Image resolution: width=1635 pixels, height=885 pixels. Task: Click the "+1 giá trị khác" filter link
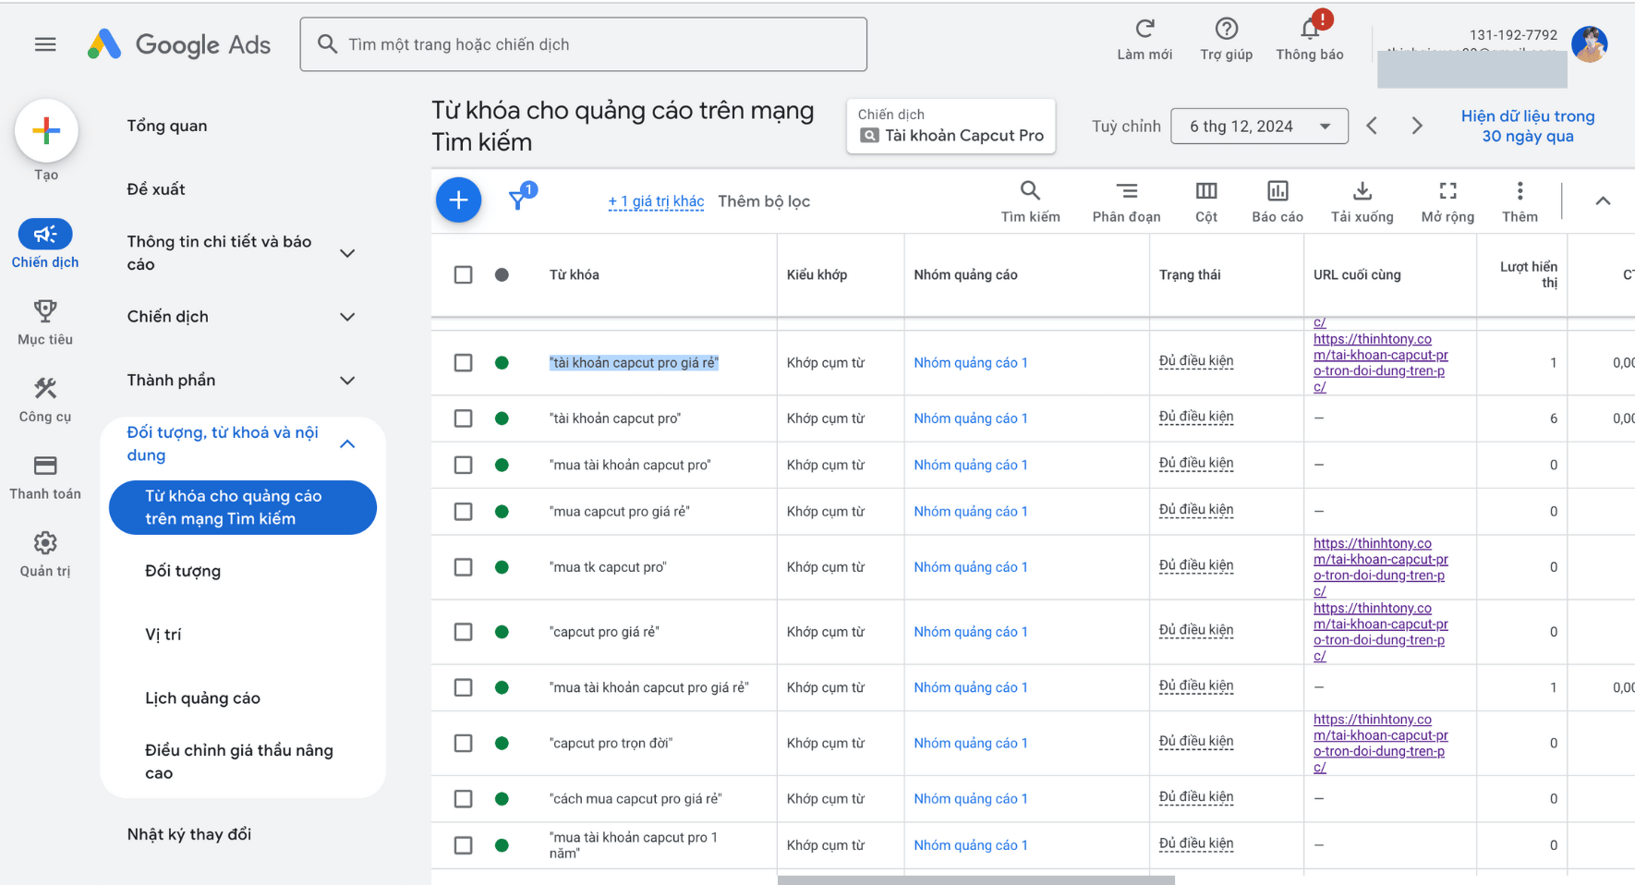[x=656, y=201]
